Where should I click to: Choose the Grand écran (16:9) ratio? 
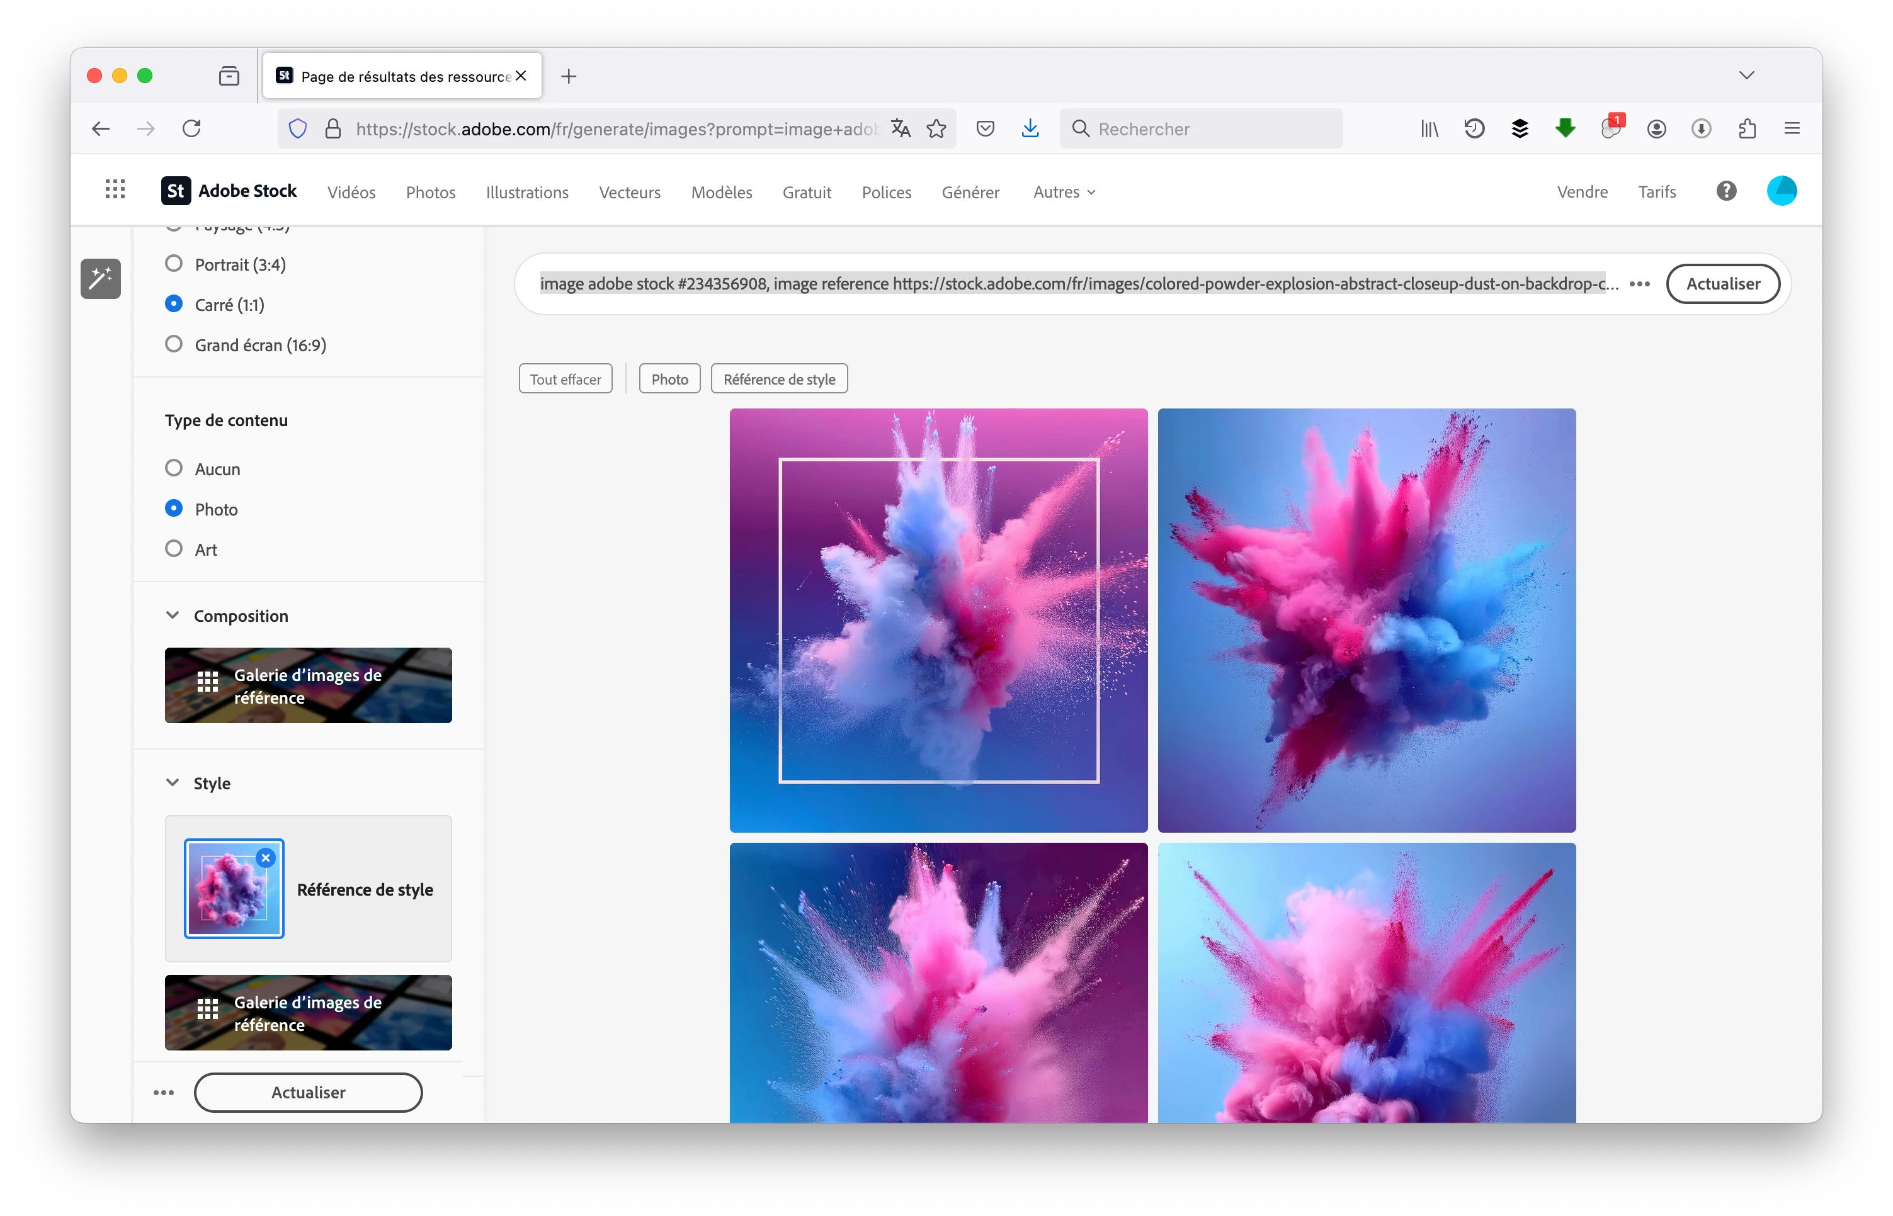click(174, 344)
